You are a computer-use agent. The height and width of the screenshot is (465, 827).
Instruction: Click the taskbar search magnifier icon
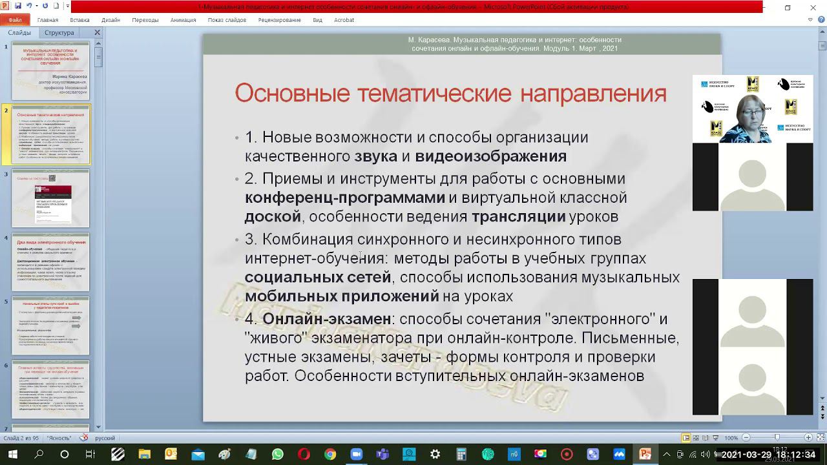tap(38, 455)
